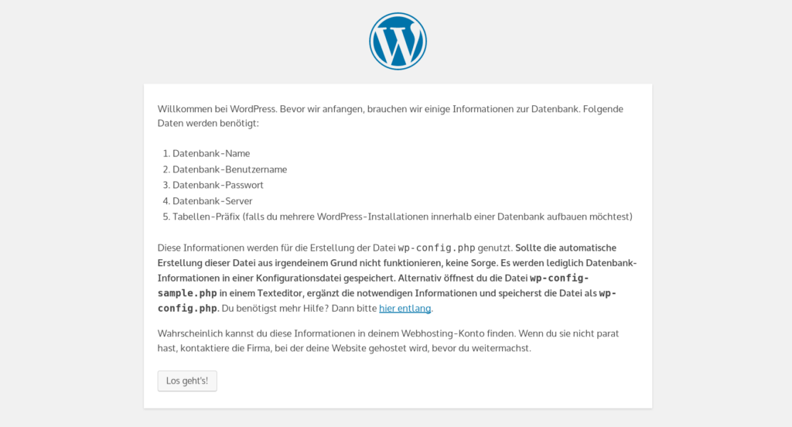Click the WordPress logo at top

click(x=398, y=41)
